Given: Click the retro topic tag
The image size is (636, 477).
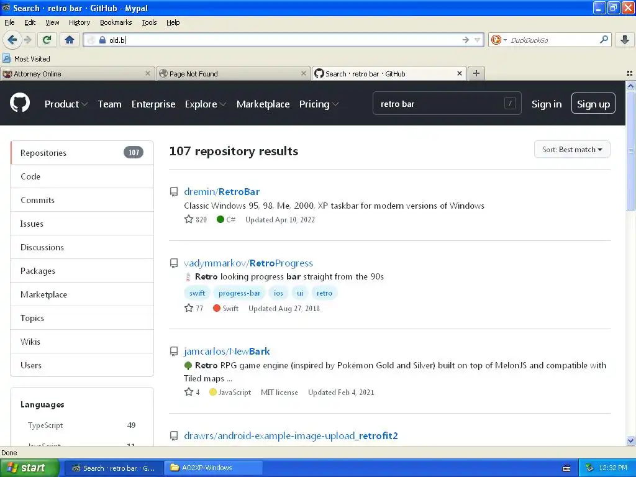Looking at the screenshot, I should click(x=324, y=293).
